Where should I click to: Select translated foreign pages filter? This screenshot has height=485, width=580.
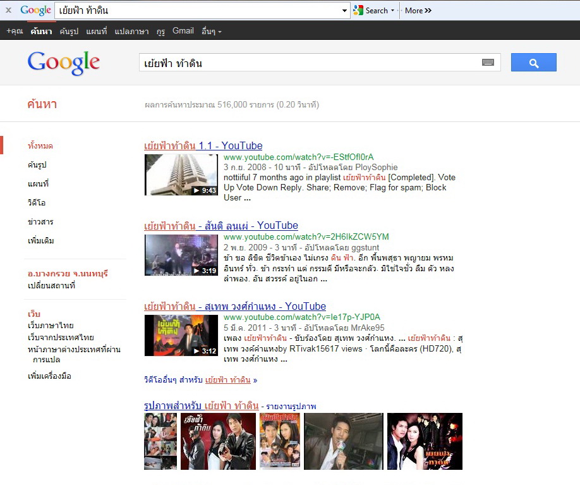click(x=74, y=354)
